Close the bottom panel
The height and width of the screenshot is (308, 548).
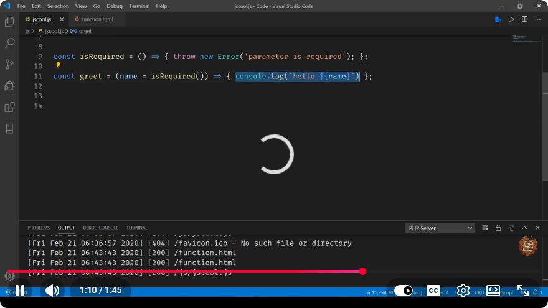537,228
